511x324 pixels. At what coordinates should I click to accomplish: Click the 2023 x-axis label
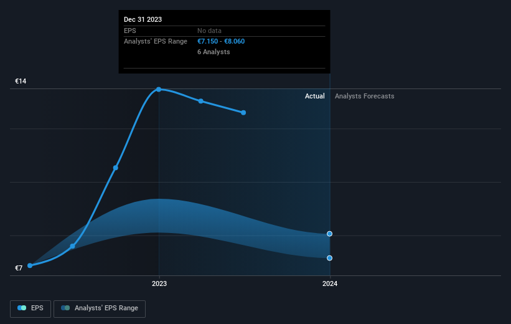[159, 283]
